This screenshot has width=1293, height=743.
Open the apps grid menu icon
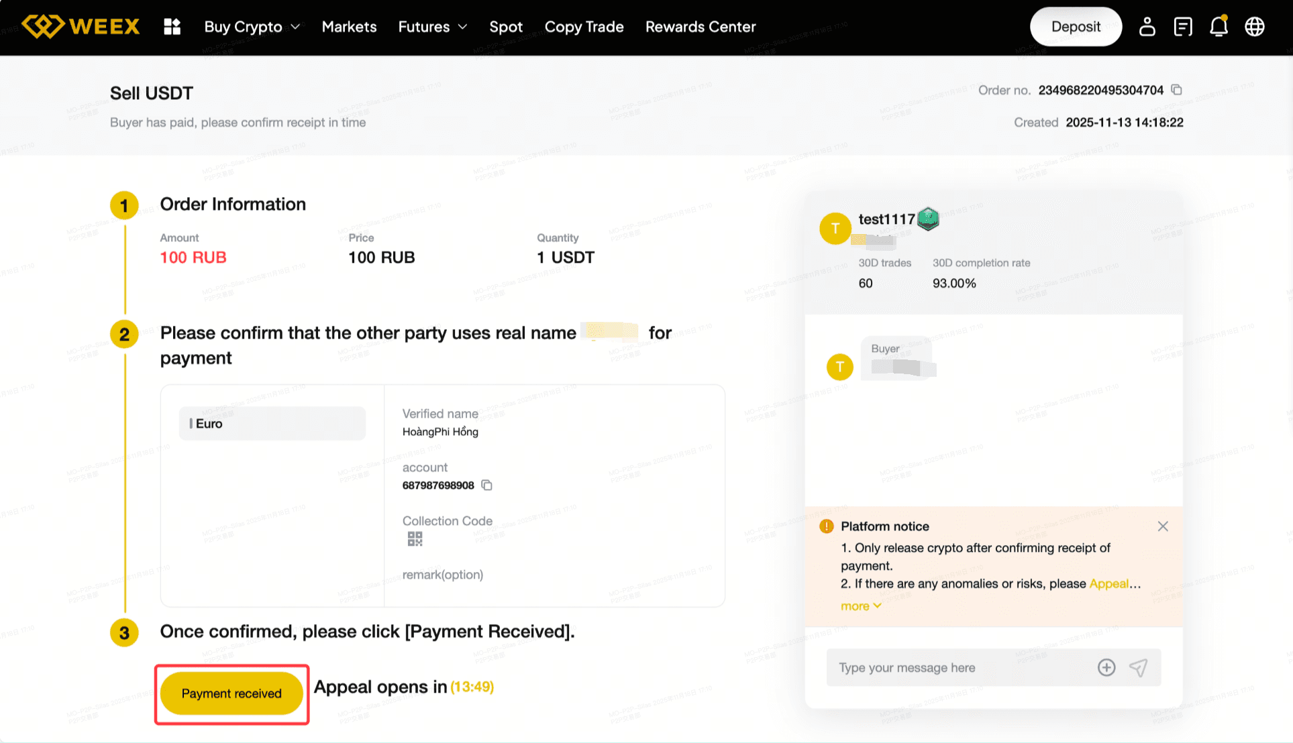click(172, 27)
